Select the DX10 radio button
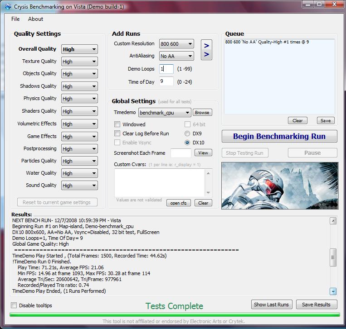The height and width of the screenshot is (329, 346). 187,143
